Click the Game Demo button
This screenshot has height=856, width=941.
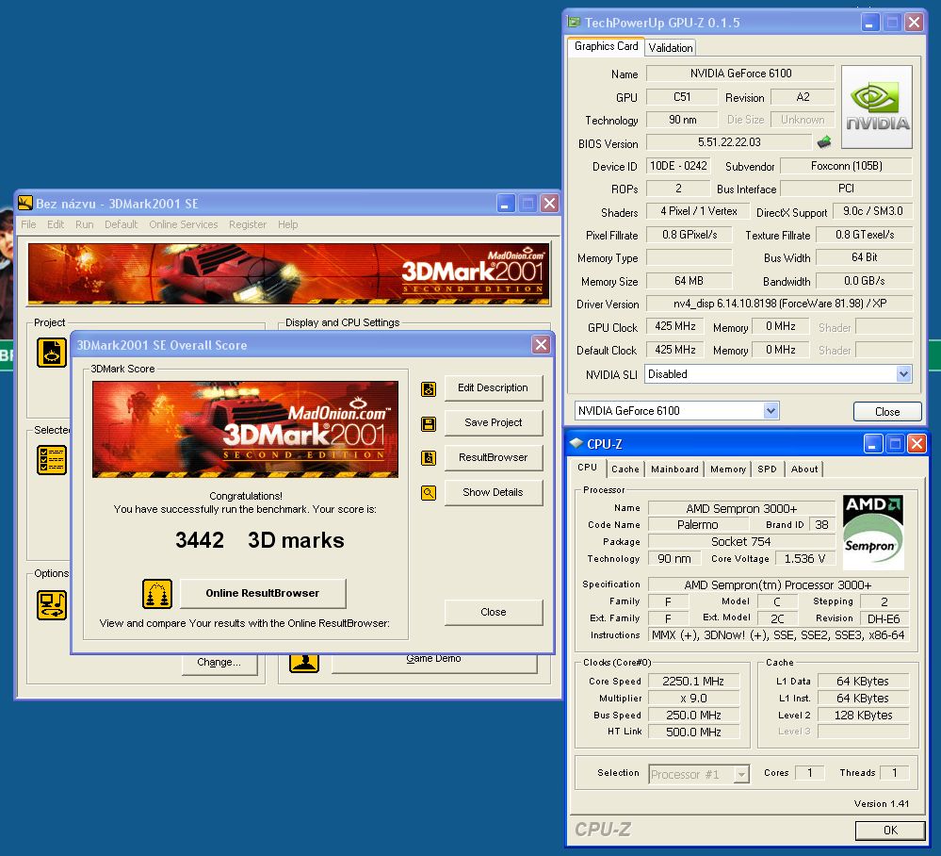(x=434, y=663)
